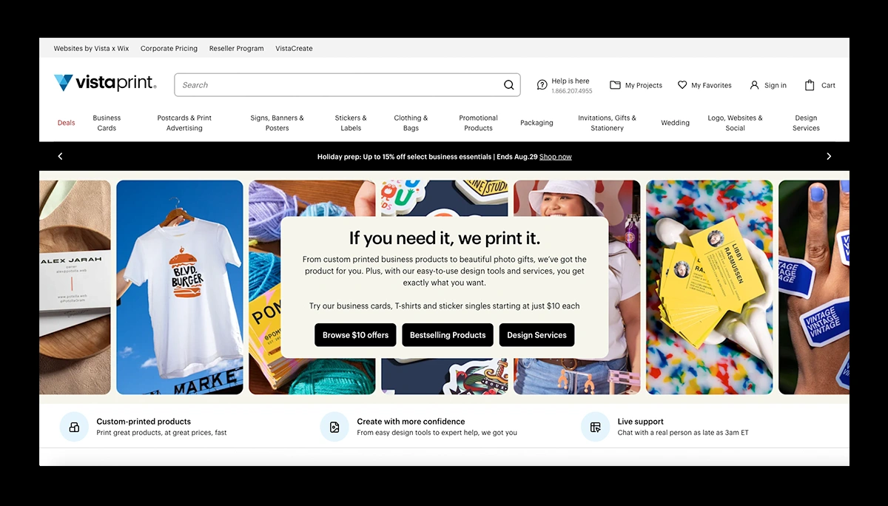Image resolution: width=888 pixels, height=506 pixels.
Task: Click the My Favorites heart icon
Action: point(682,85)
